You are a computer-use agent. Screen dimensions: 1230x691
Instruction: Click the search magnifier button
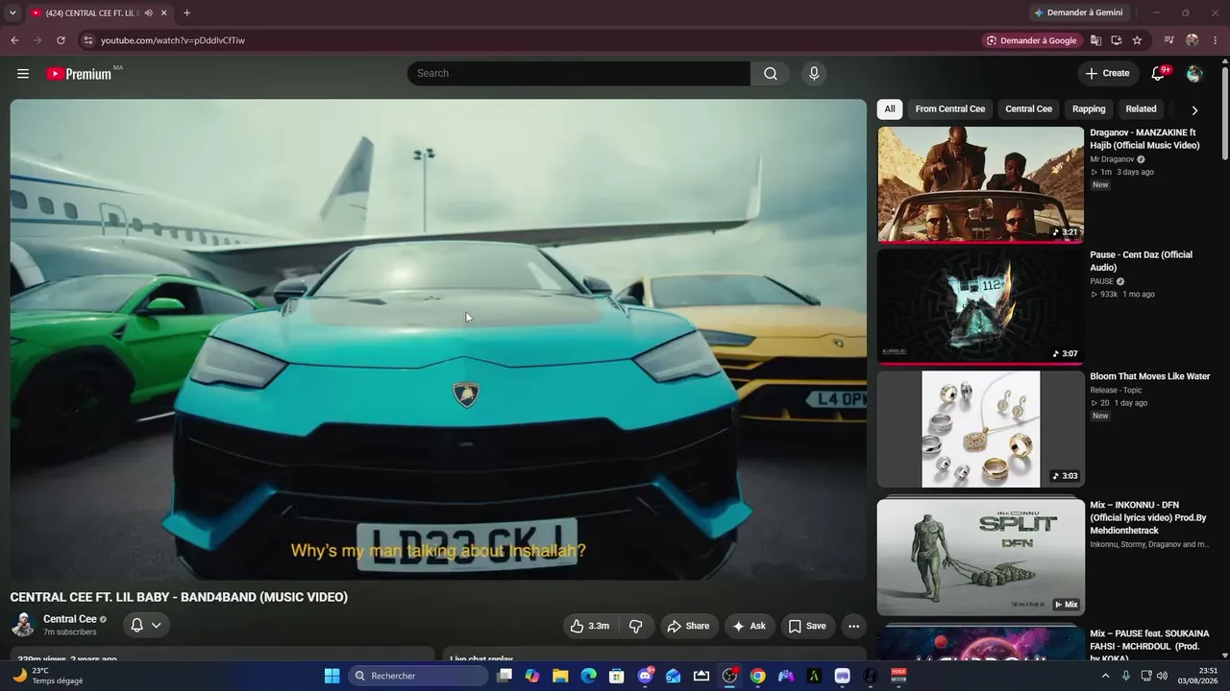771,74
